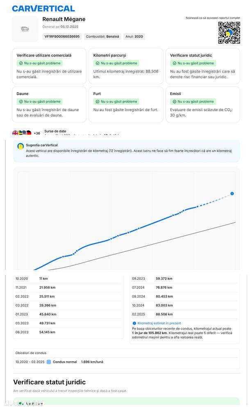252x410 pixels.
Task: Click the Condus normal blue color swatch
Action: [x=49, y=362]
